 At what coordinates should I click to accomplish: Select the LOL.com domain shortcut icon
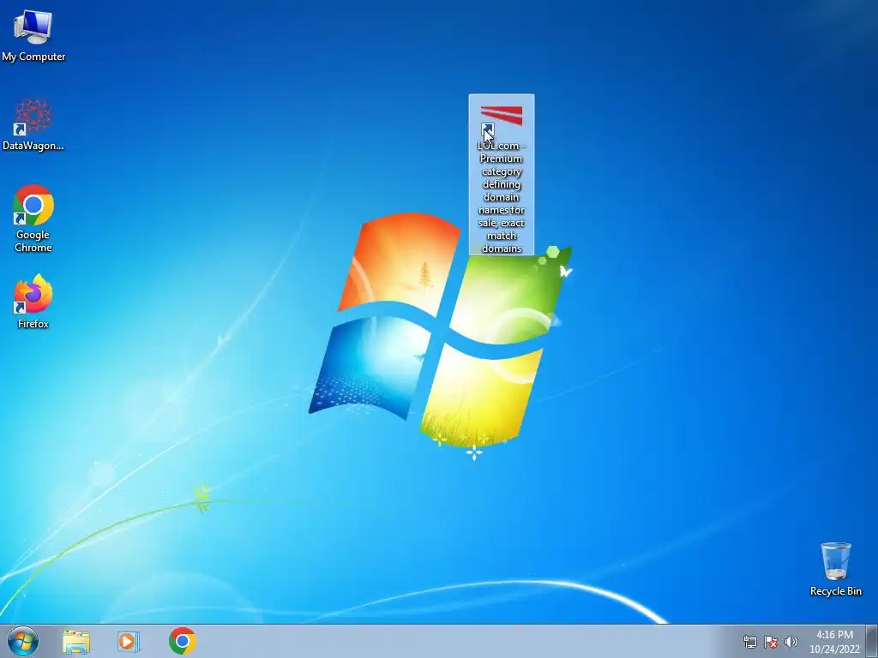pos(501,175)
